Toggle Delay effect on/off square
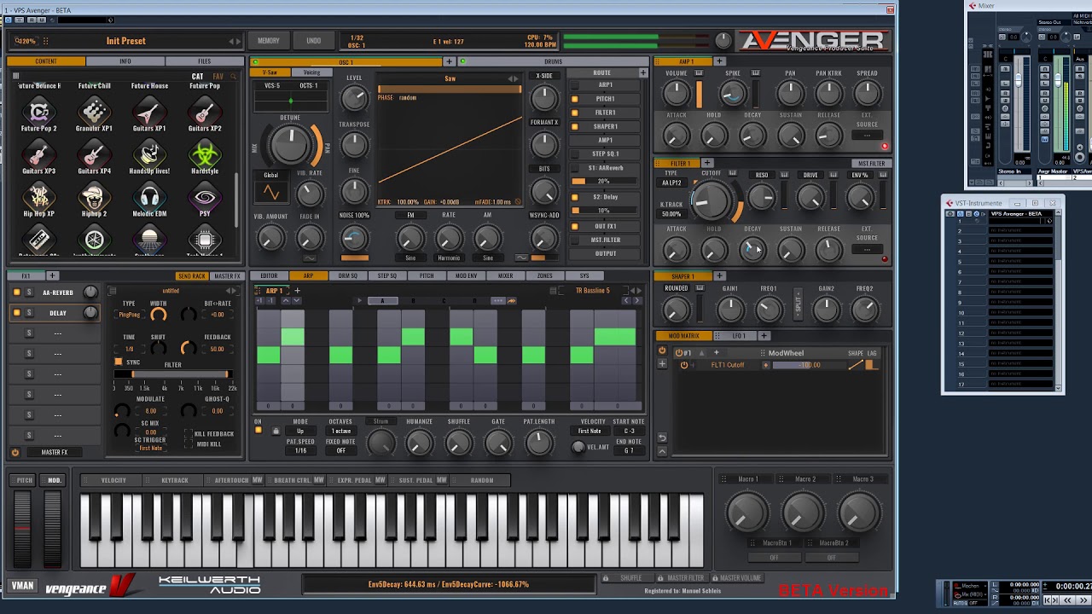This screenshot has height=614, width=1092. [16, 313]
